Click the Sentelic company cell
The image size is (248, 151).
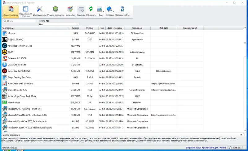click(x=137, y=78)
